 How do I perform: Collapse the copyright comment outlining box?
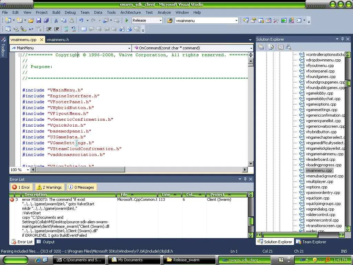[x=20, y=55]
